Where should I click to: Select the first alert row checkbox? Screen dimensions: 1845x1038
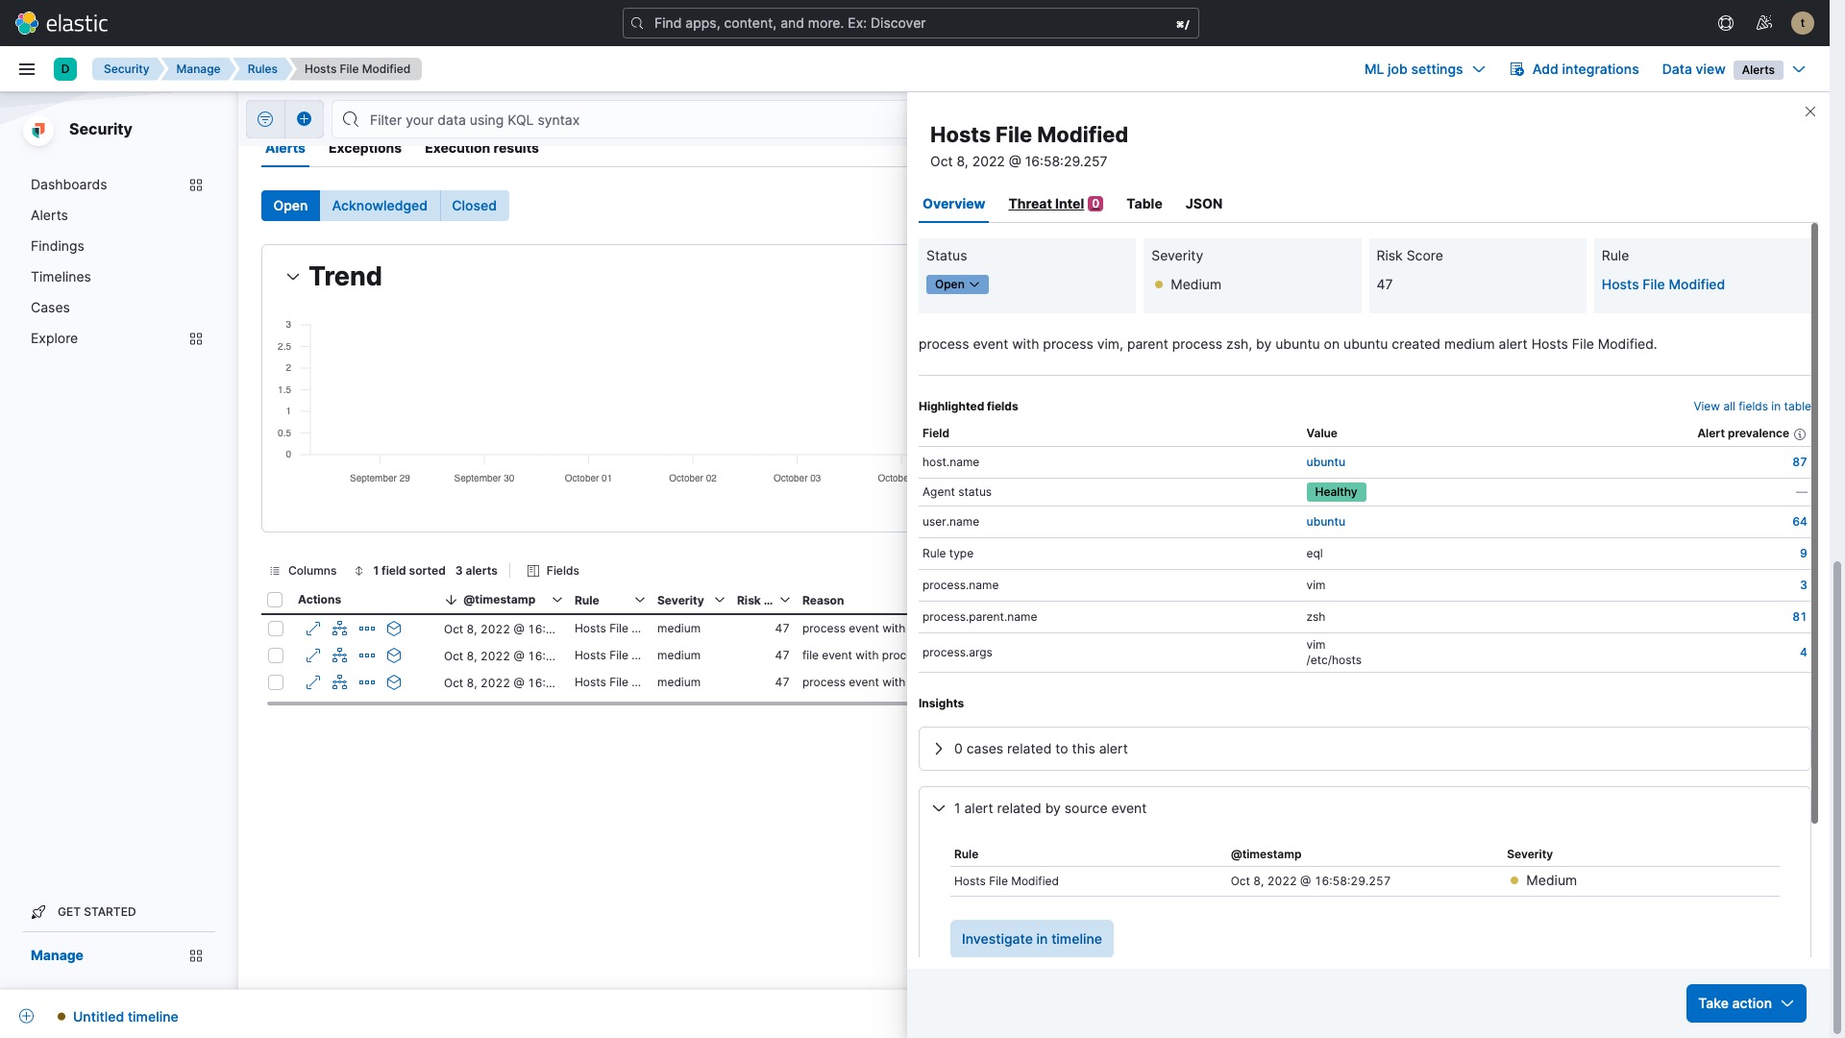(276, 629)
